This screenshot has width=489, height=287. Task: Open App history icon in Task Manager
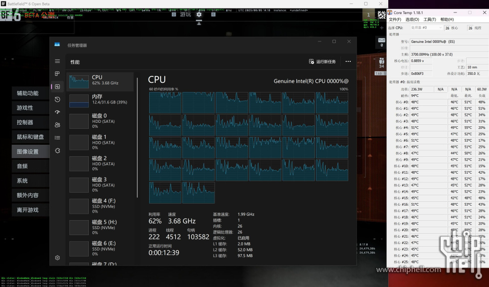(x=57, y=99)
